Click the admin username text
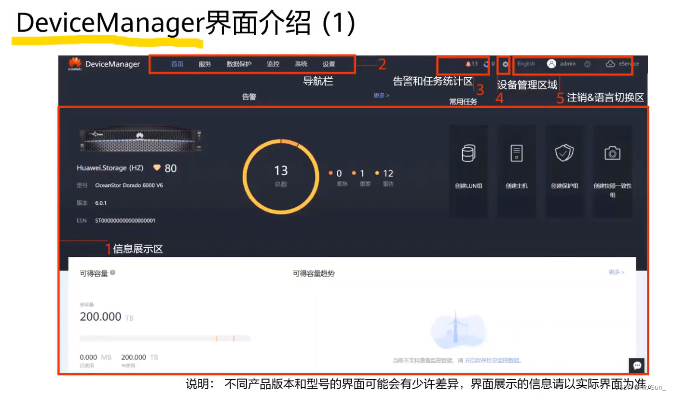 (x=568, y=64)
